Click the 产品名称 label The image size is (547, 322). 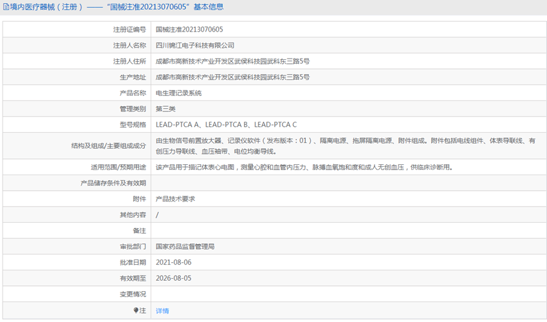(133, 93)
